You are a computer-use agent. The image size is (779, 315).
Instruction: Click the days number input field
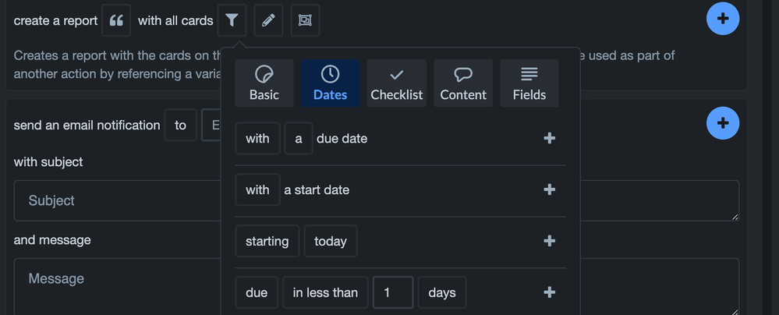coord(392,293)
